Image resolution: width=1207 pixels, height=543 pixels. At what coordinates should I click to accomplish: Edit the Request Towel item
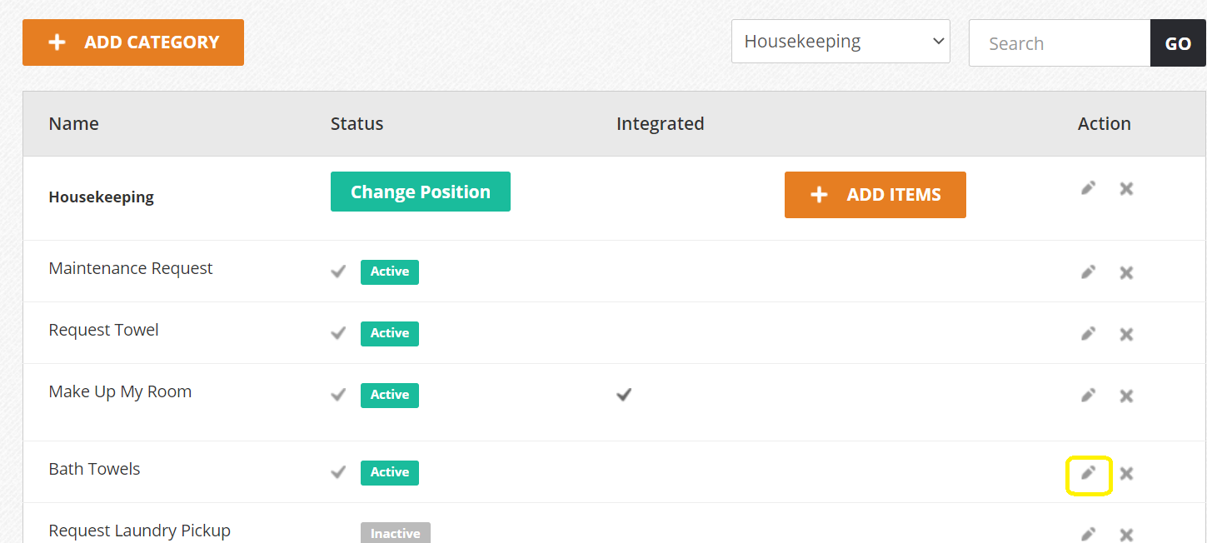click(1088, 333)
